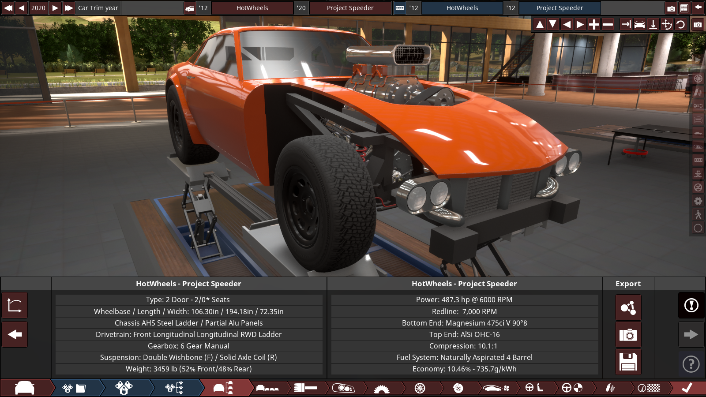Go back with the left arrow button
Screen dimensions: 706x397
tap(15, 334)
